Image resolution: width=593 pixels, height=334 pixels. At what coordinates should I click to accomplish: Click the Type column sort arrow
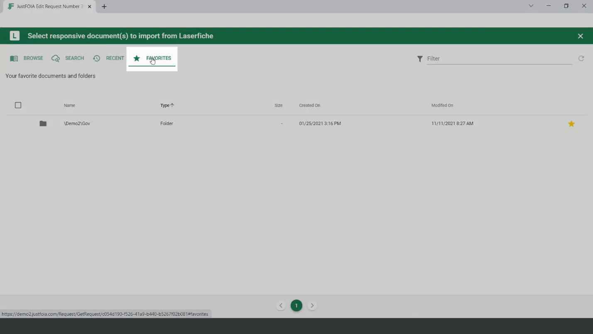tap(172, 105)
